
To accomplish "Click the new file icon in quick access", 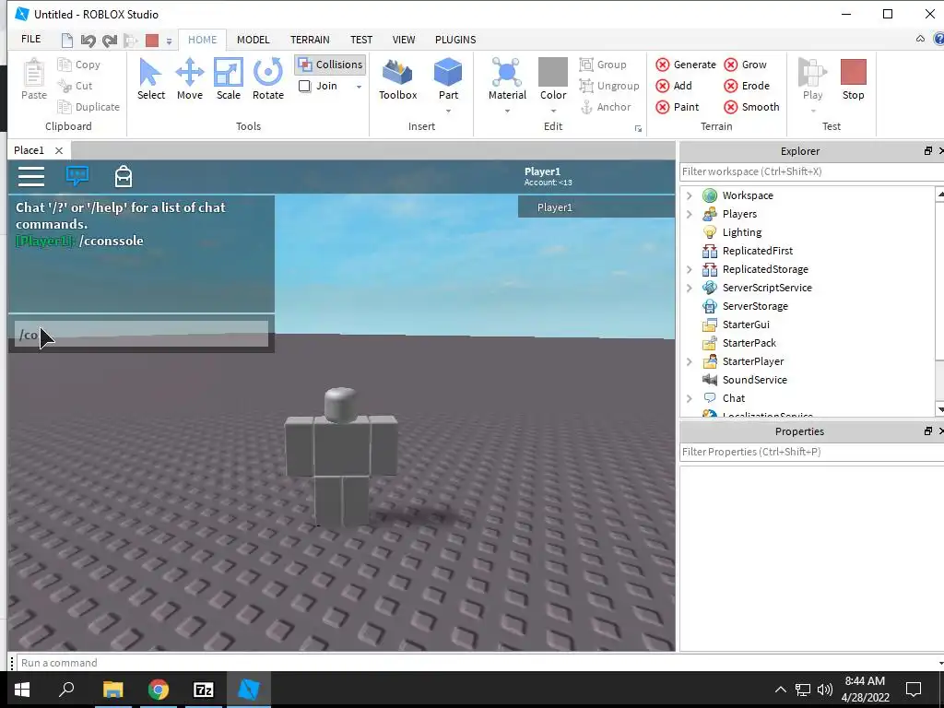I will 67,41.
